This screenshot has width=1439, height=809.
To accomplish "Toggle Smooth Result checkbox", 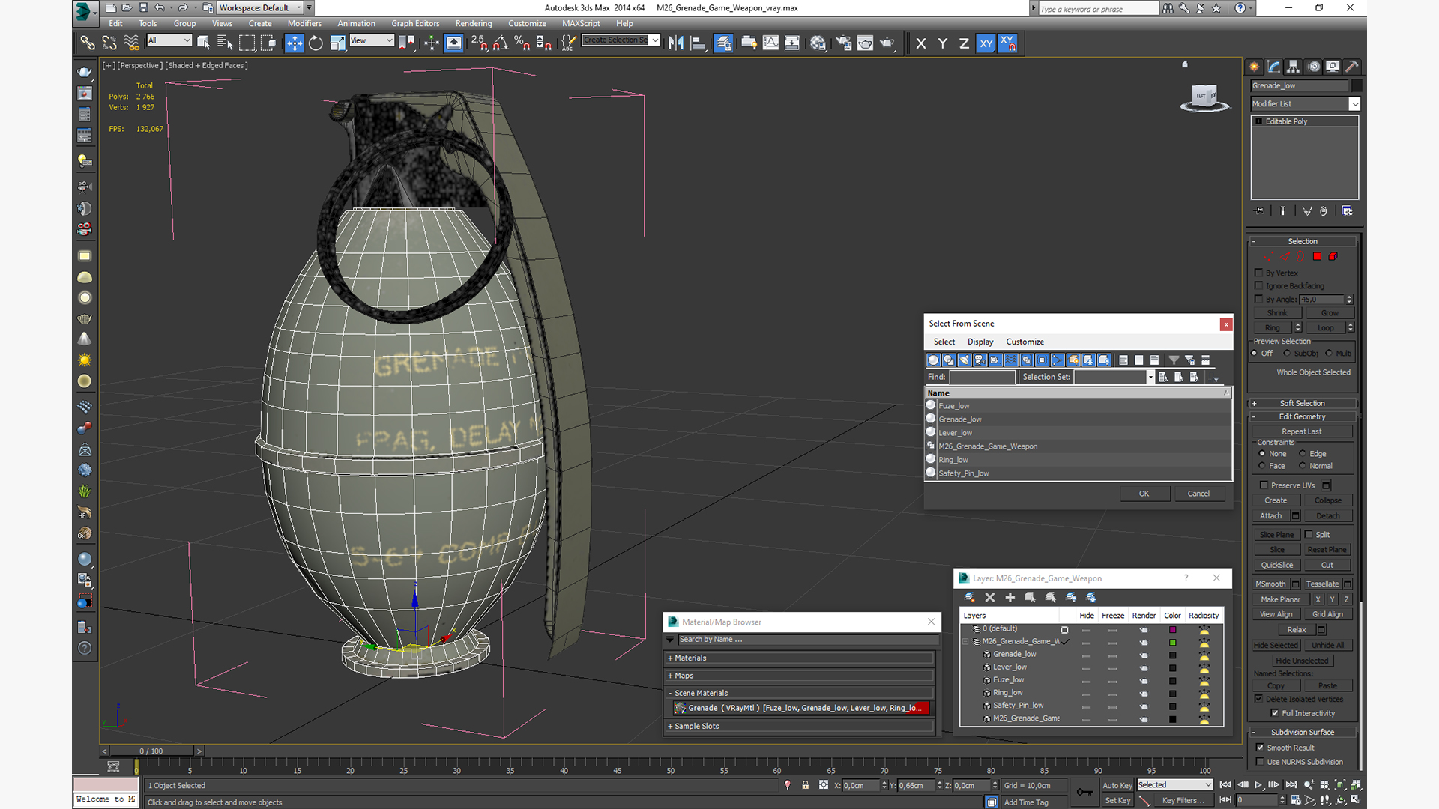I will (x=1260, y=748).
